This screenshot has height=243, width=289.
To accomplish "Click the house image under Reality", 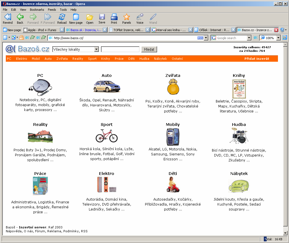I will pos(40,136).
